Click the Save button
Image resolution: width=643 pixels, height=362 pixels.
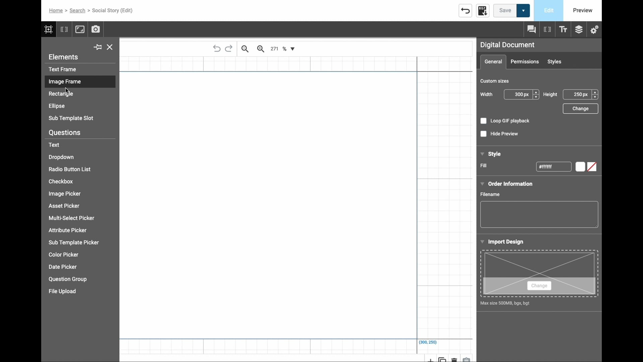tap(505, 11)
